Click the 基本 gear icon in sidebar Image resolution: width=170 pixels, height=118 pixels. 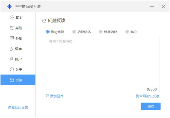(x=12, y=18)
